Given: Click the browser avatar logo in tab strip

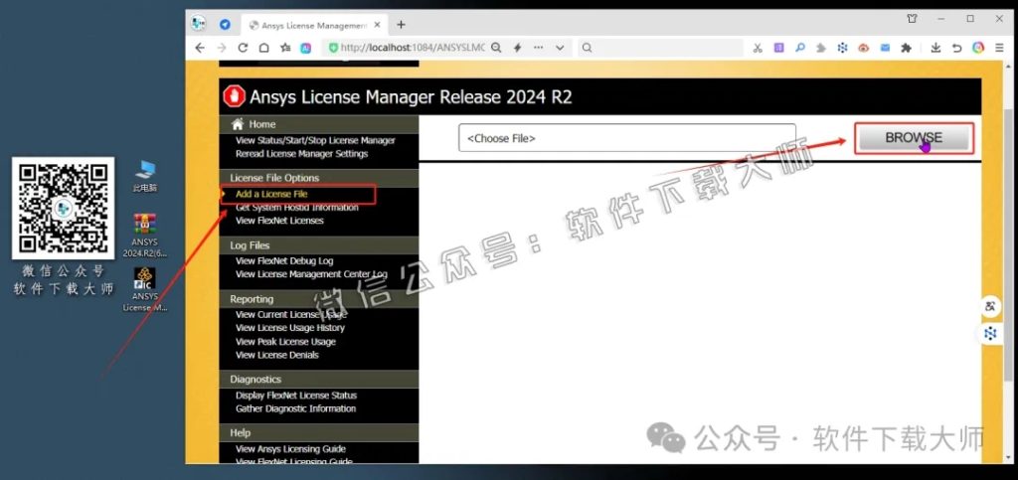Looking at the screenshot, I should pyautogui.click(x=199, y=24).
